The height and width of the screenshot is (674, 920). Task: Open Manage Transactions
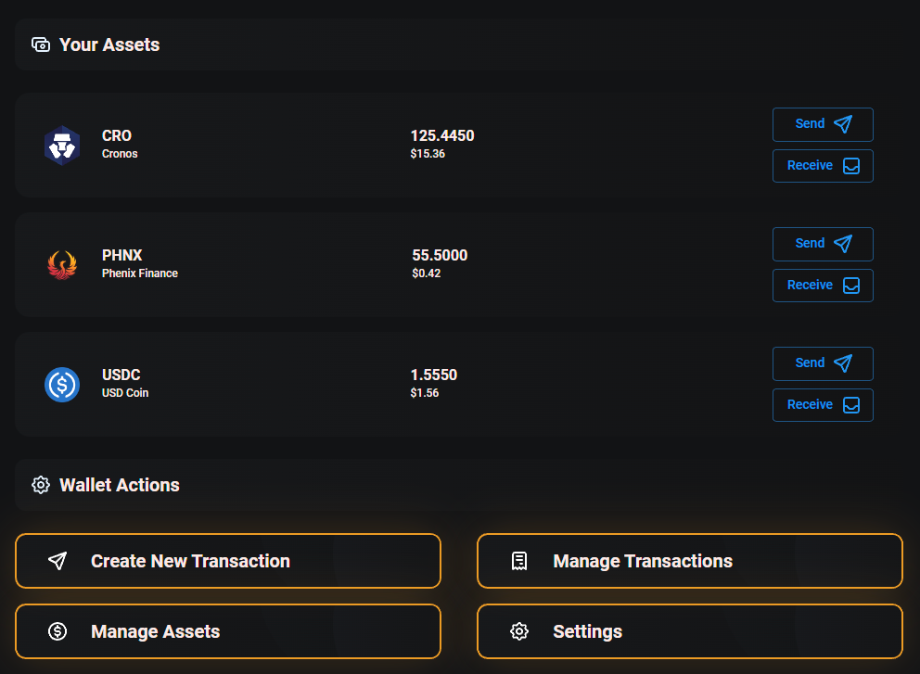pos(689,561)
